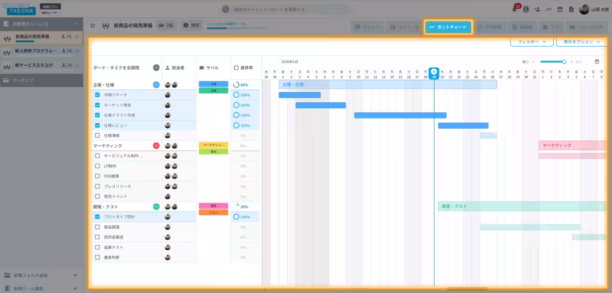The image size is (612, 293).
Task: Favorite star for 新人研修プログラム room
Action: (x=76, y=51)
